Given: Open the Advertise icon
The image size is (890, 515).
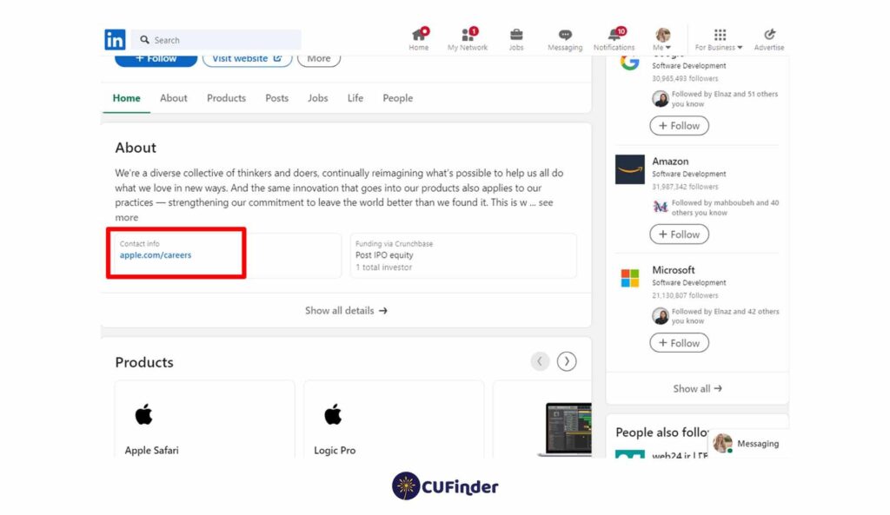Looking at the screenshot, I should [x=769, y=39].
